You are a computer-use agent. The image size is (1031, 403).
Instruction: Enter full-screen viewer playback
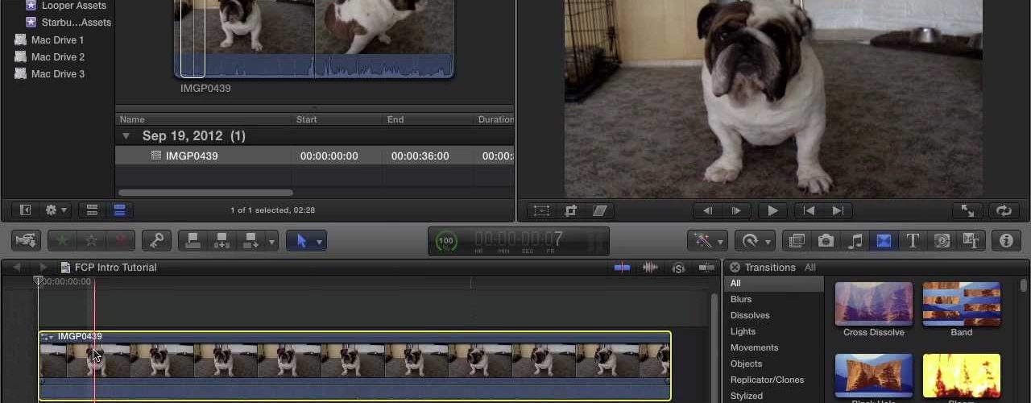968,210
